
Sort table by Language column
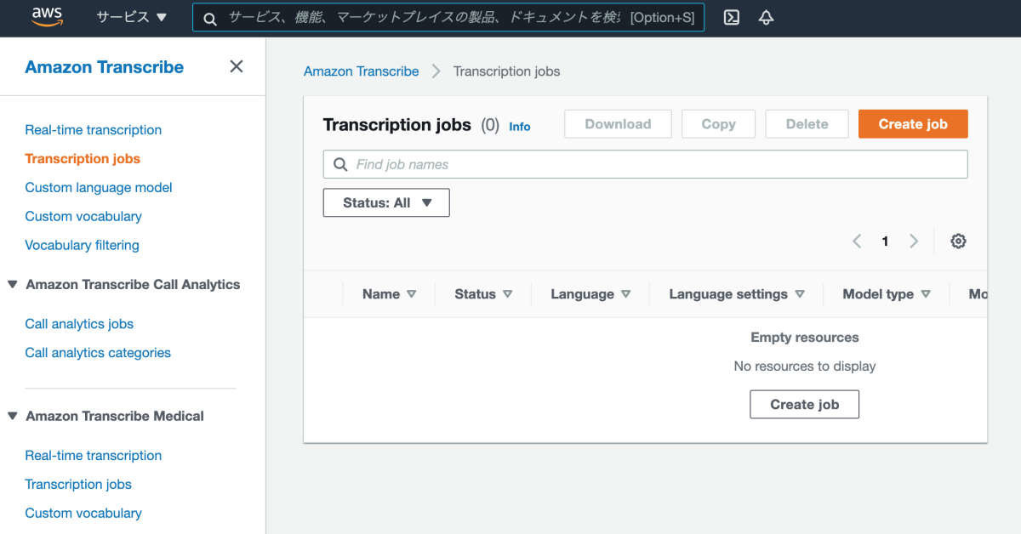tap(590, 294)
